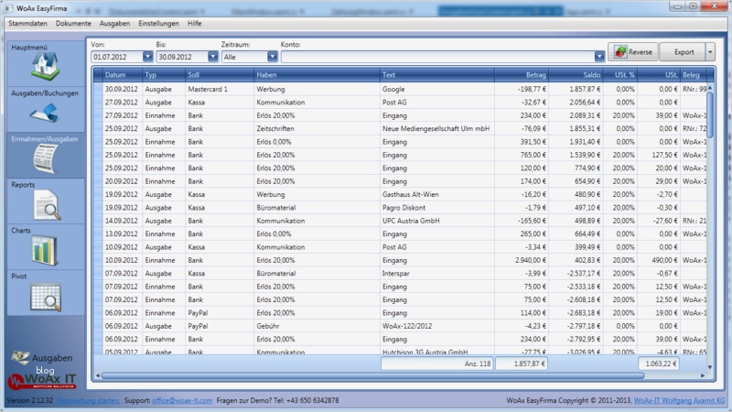The width and height of the screenshot is (732, 412).
Task: Open the Ausgaben menu
Action: [115, 24]
